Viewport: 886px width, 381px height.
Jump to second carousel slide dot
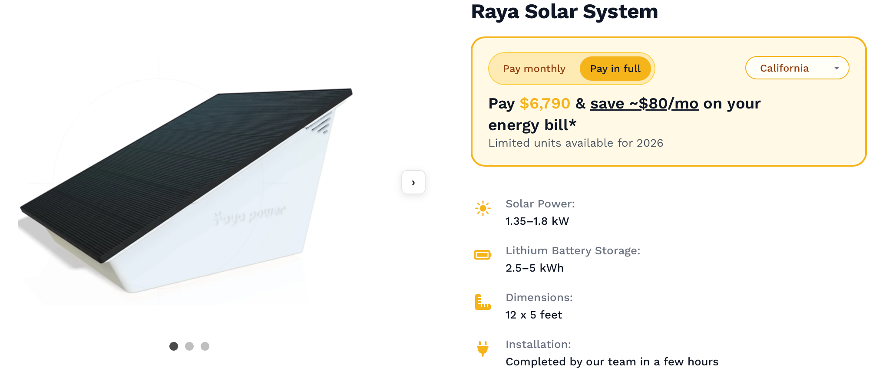pos(189,346)
